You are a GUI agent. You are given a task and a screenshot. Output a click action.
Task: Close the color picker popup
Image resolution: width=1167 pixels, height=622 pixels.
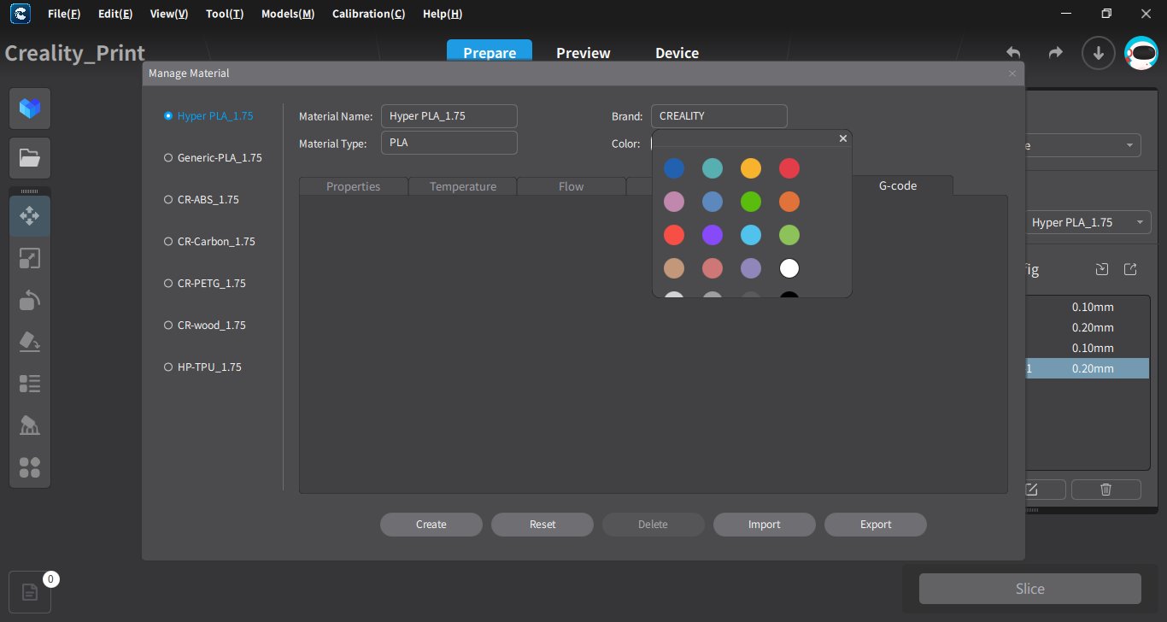pos(843,138)
